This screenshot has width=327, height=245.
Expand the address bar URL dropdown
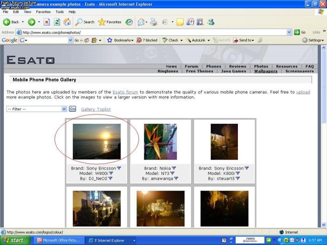[x=289, y=32]
